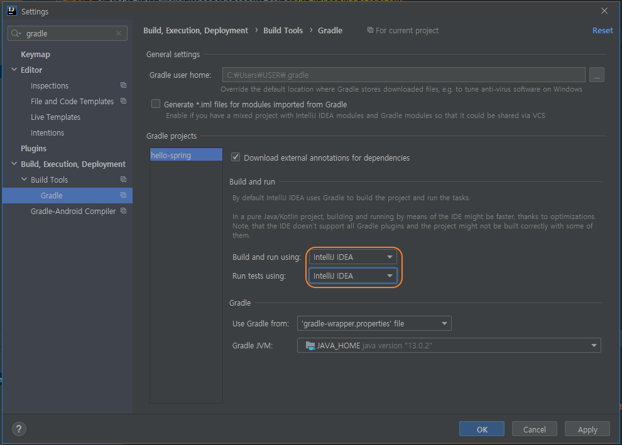
Task: Open File and Code Templates settings
Action: pyautogui.click(x=72, y=102)
